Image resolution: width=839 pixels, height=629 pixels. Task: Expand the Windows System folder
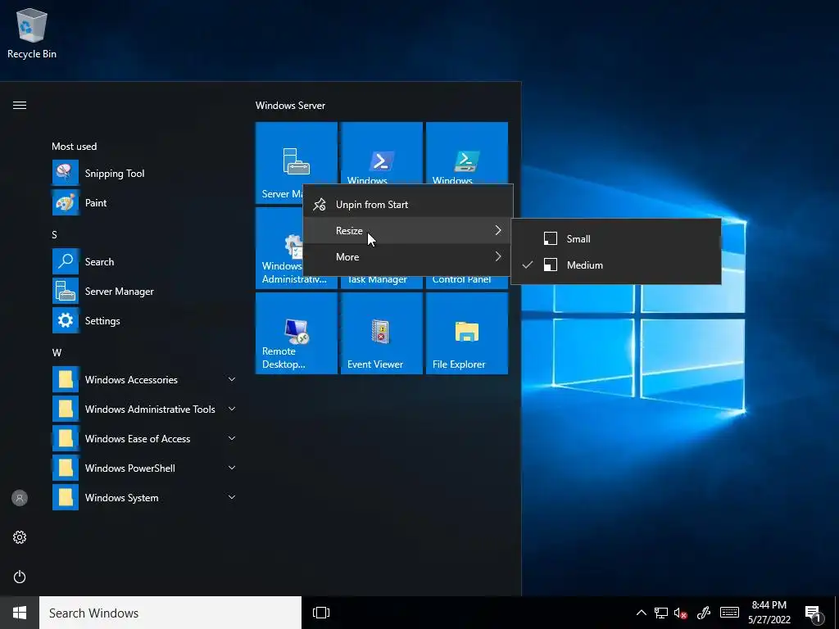tap(143, 497)
